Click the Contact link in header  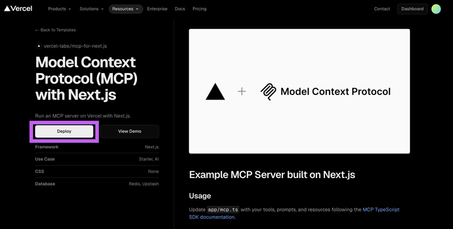[x=382, y=9]
